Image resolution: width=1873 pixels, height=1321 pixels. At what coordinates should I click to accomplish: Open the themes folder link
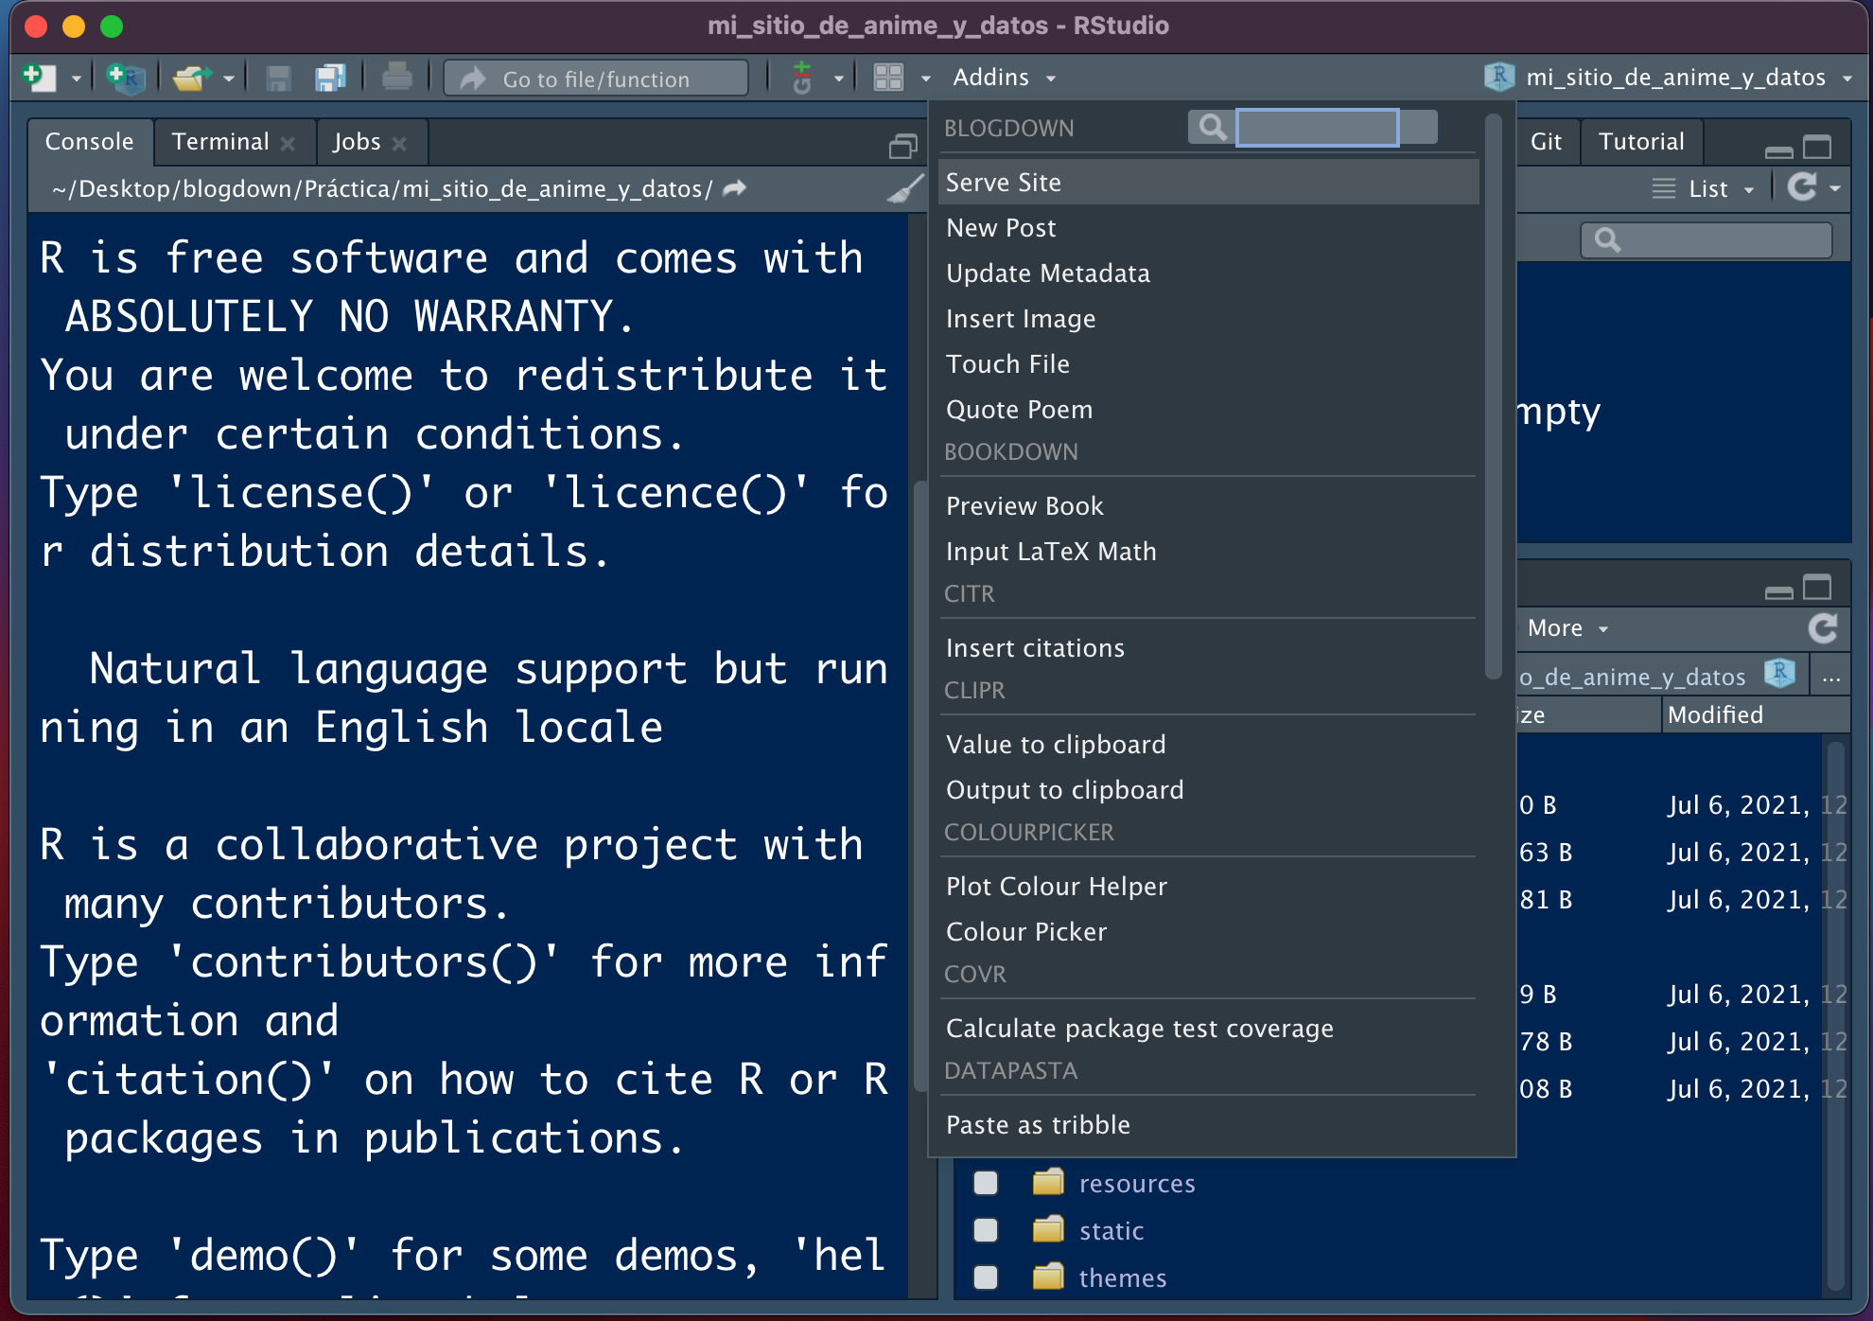click(x=1123, y=1277)
